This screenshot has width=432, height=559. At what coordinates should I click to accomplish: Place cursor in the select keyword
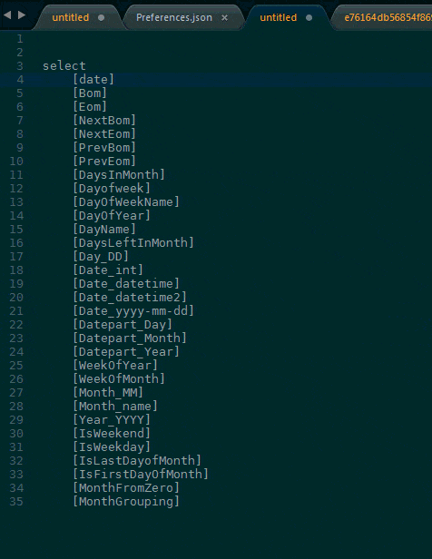point(64,66)
